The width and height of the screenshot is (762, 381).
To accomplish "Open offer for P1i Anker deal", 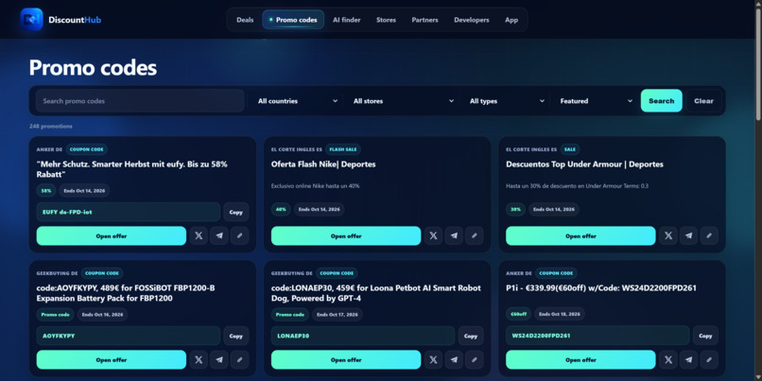I will pos(580,359).
